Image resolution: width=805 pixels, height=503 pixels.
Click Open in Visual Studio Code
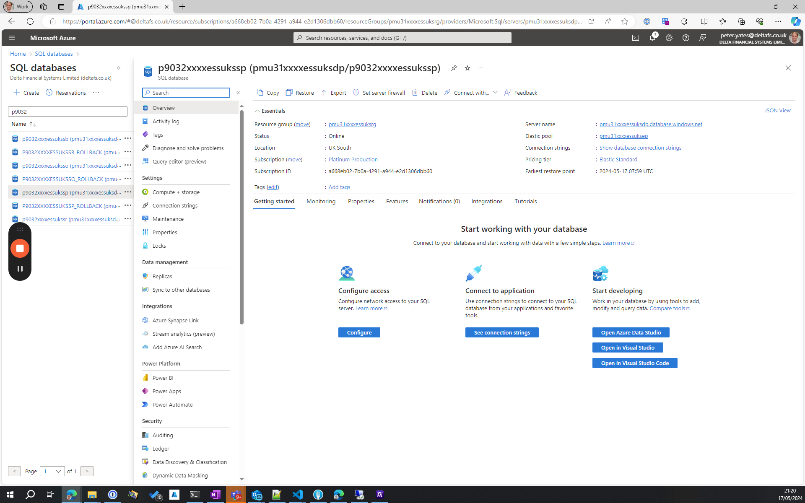tap(635, 363)
